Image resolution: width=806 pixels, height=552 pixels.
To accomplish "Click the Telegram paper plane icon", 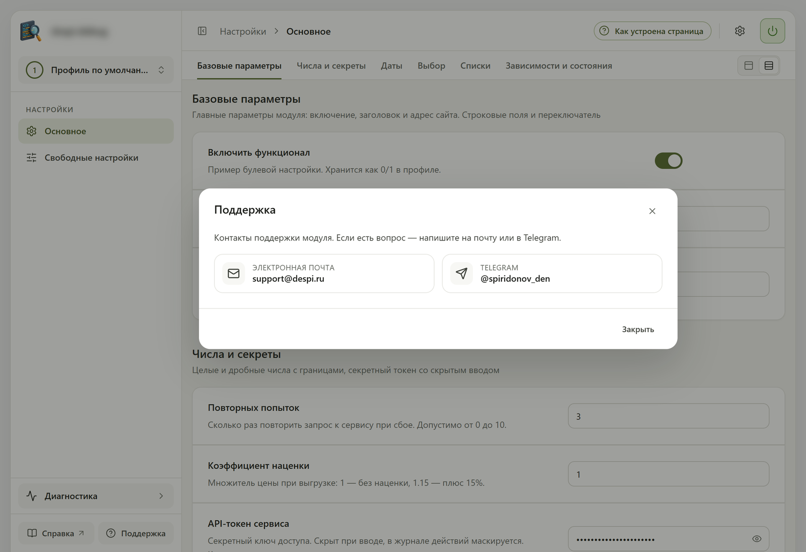I will pyautogui.click(x=461, y=273).
